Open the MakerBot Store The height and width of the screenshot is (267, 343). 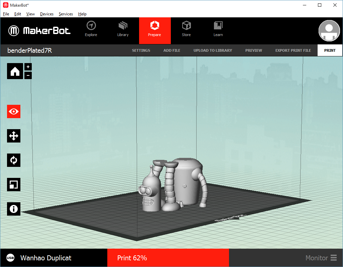click(x=186, y=29)
